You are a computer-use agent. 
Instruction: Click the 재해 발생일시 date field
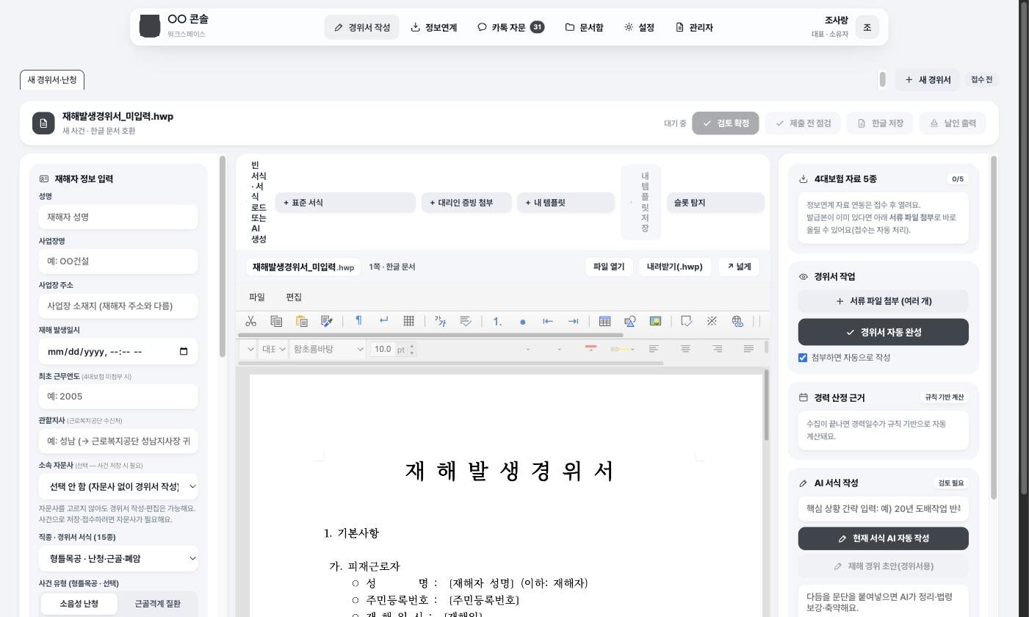click(118, 351)
